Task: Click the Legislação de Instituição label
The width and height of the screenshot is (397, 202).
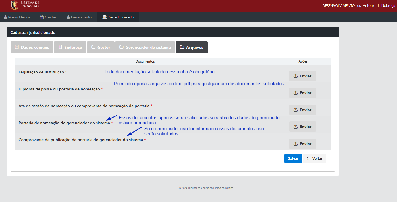Action: coord(41,72)
